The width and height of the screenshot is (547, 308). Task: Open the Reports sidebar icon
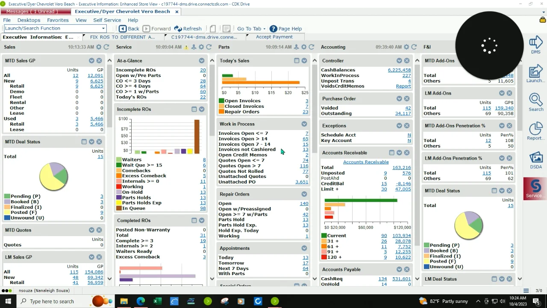[535, 131]
